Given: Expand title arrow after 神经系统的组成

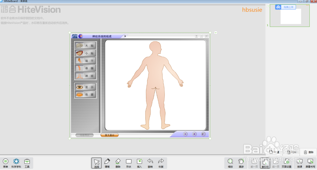Looking at the screenshot, I should pos(125,36).
